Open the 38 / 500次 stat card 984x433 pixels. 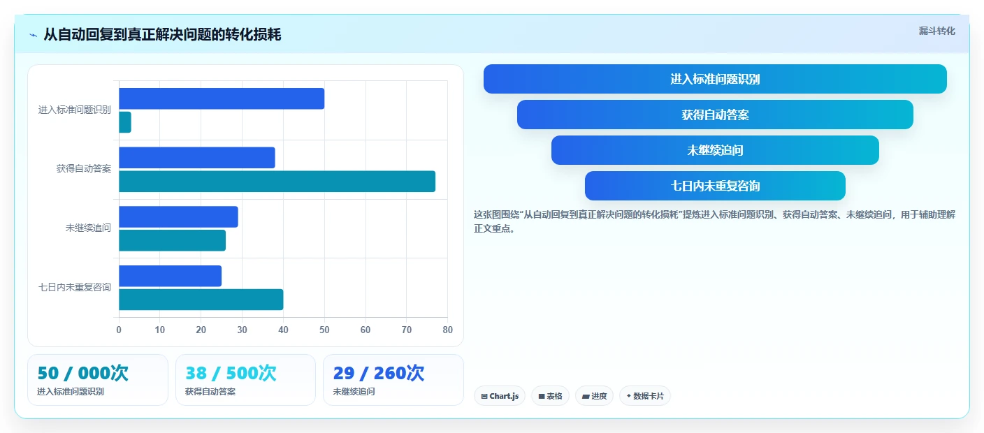pos(246,380)
